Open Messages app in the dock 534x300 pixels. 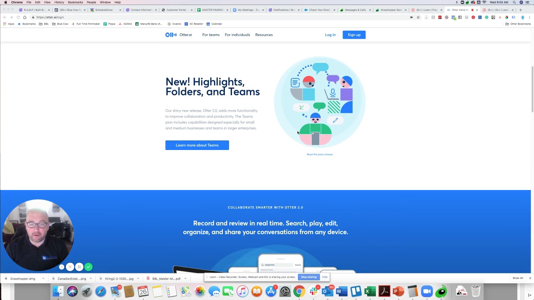pos(214,291)
